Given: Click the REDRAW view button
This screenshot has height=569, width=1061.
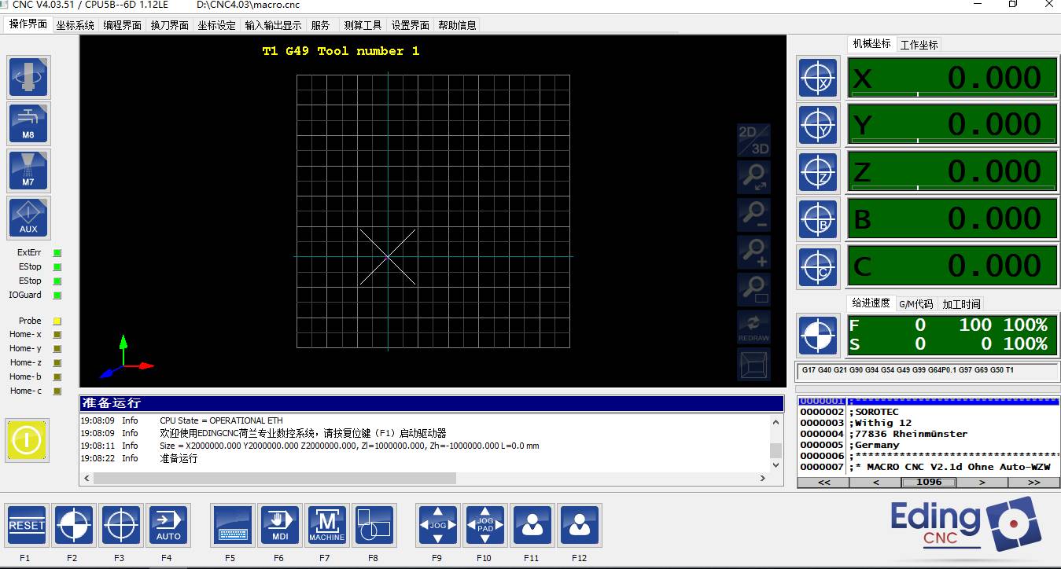Looking at the screenshot, I should [753, 328].
